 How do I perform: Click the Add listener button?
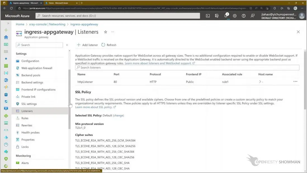click(88, 45)
